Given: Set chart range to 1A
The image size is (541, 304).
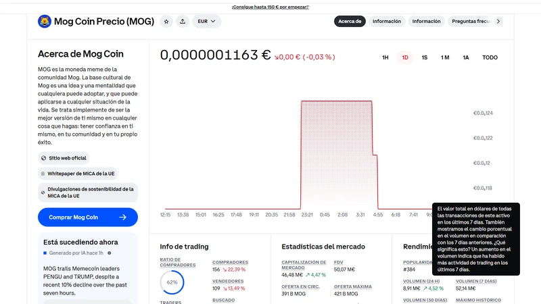Looking at the screenshot, I should (466, 57).
